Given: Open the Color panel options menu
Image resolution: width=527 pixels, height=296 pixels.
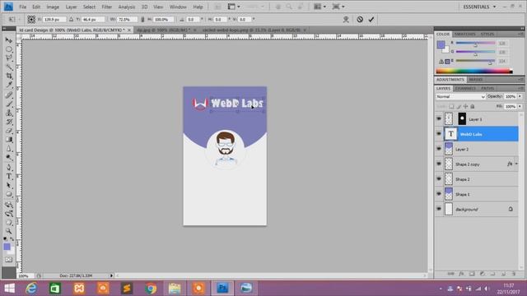Looking at the screenshot, I should [520, 35].
